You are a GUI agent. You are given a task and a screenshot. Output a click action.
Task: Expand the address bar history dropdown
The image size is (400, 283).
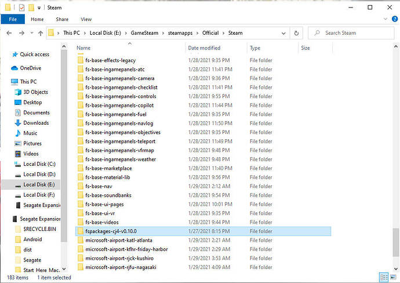[283, 33]
